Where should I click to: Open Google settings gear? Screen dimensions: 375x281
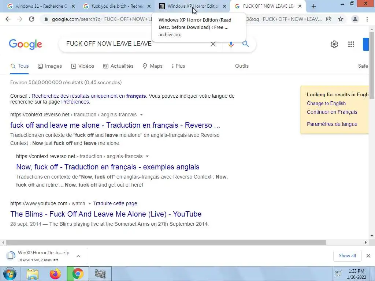[x=334, y=44]
